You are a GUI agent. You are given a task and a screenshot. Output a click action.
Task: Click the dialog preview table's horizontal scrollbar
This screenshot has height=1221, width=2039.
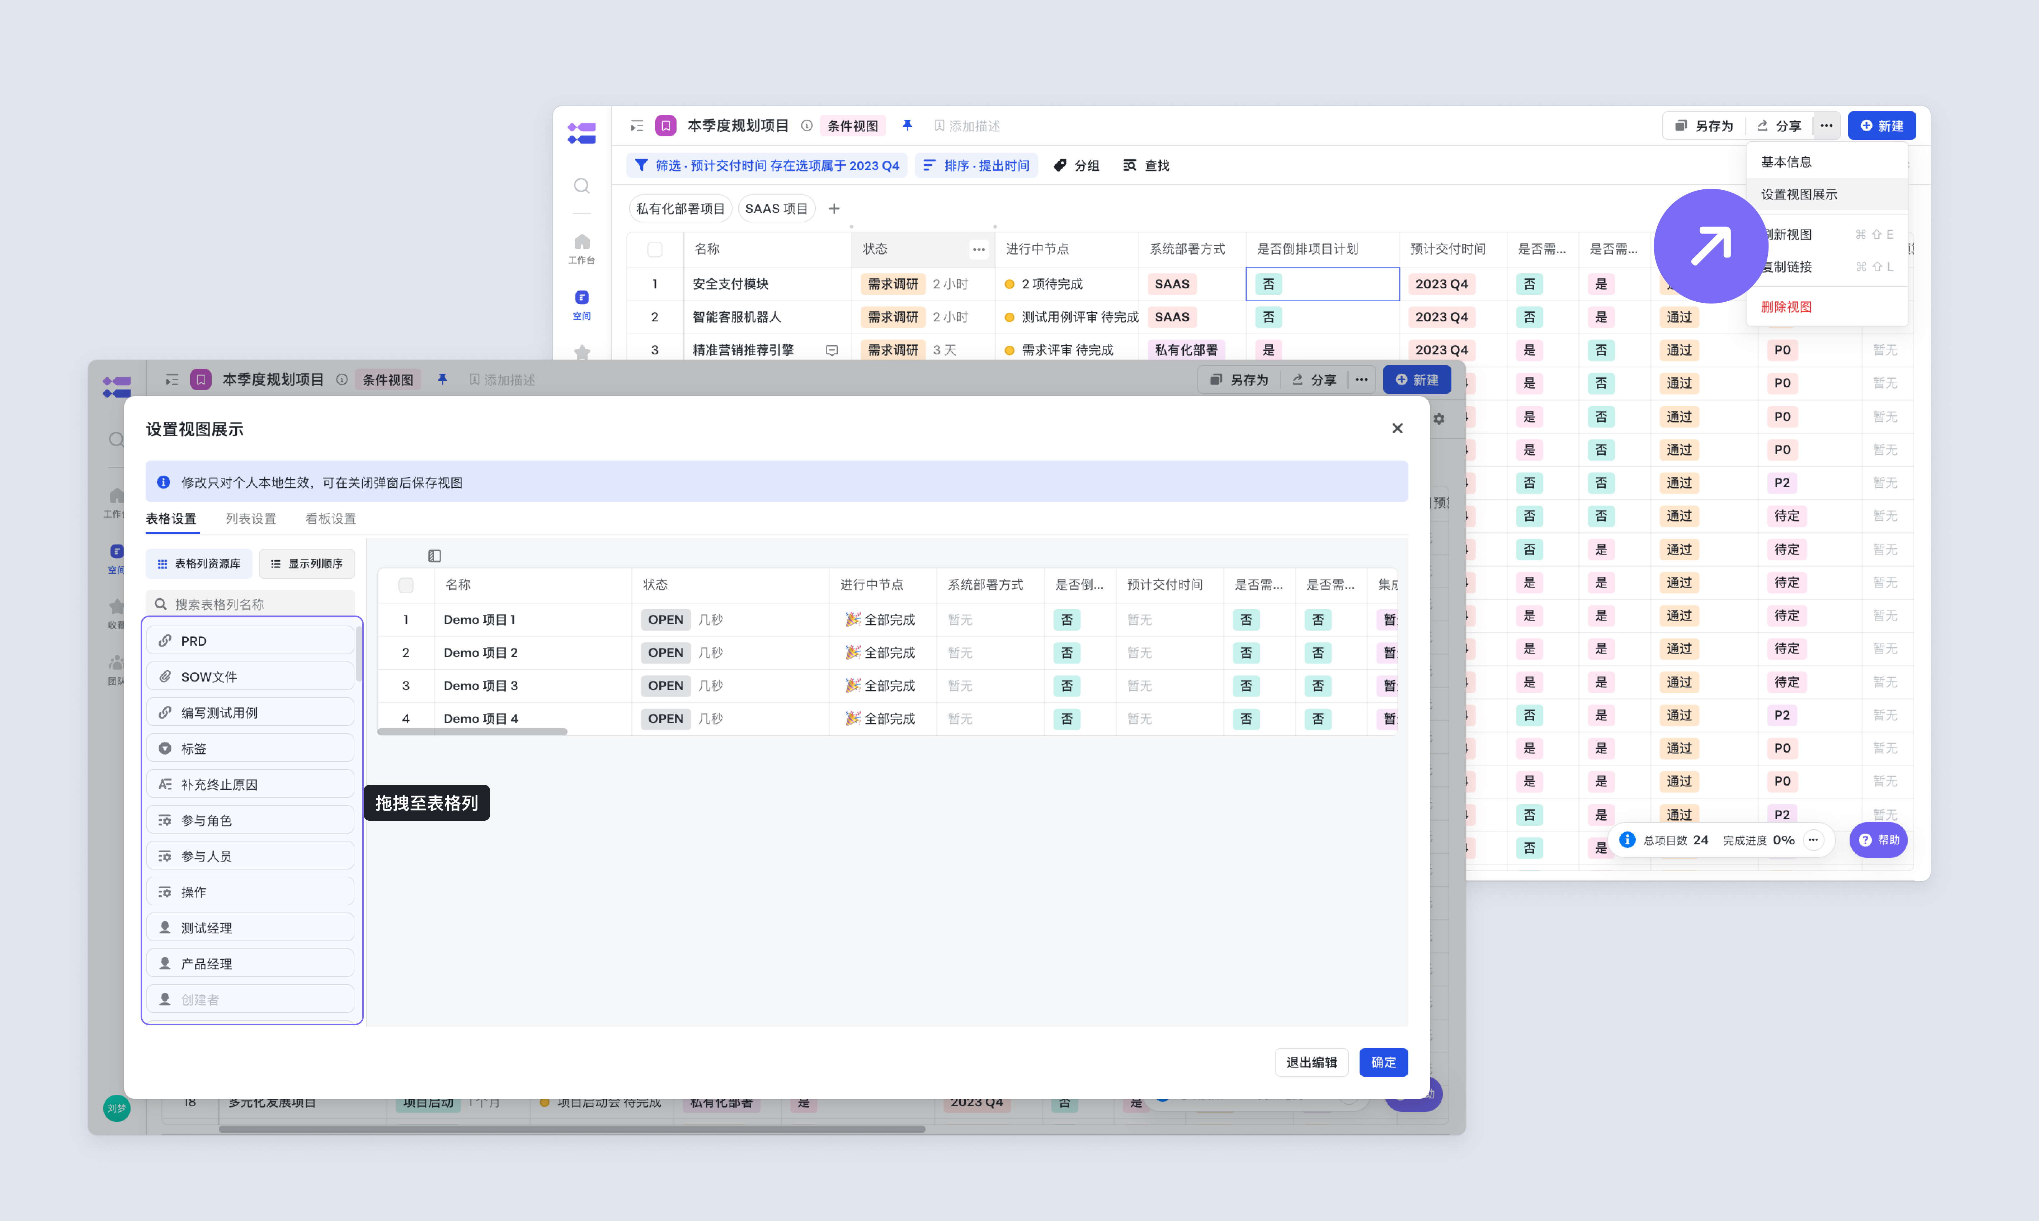[472, 731]
